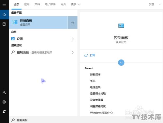This screenshot has width=163, height=123.
Task: Click 打开 to open Control Panel
Action: tap(93, 55)
